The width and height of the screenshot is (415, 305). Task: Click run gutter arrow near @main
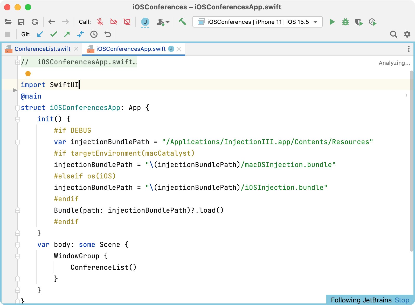15,90
